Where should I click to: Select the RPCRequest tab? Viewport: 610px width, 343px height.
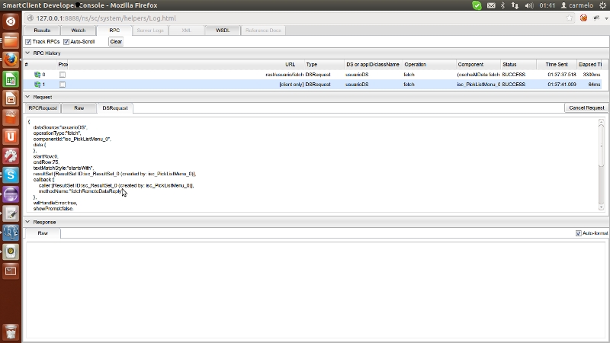(x=43, y=108)
